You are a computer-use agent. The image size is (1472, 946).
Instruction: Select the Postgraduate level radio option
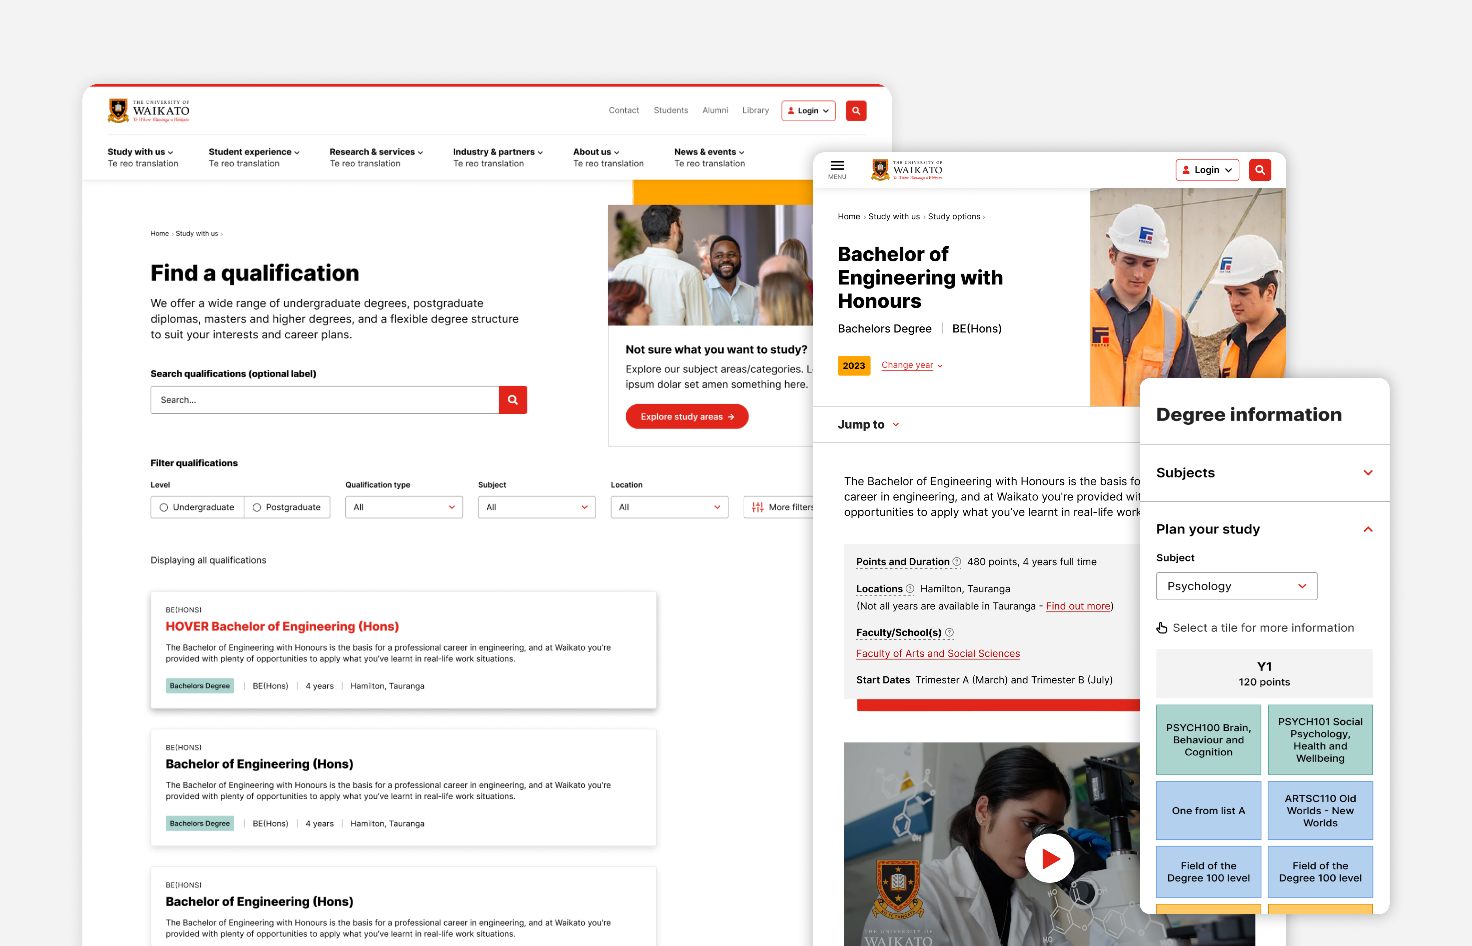click(x=287, y=507)
